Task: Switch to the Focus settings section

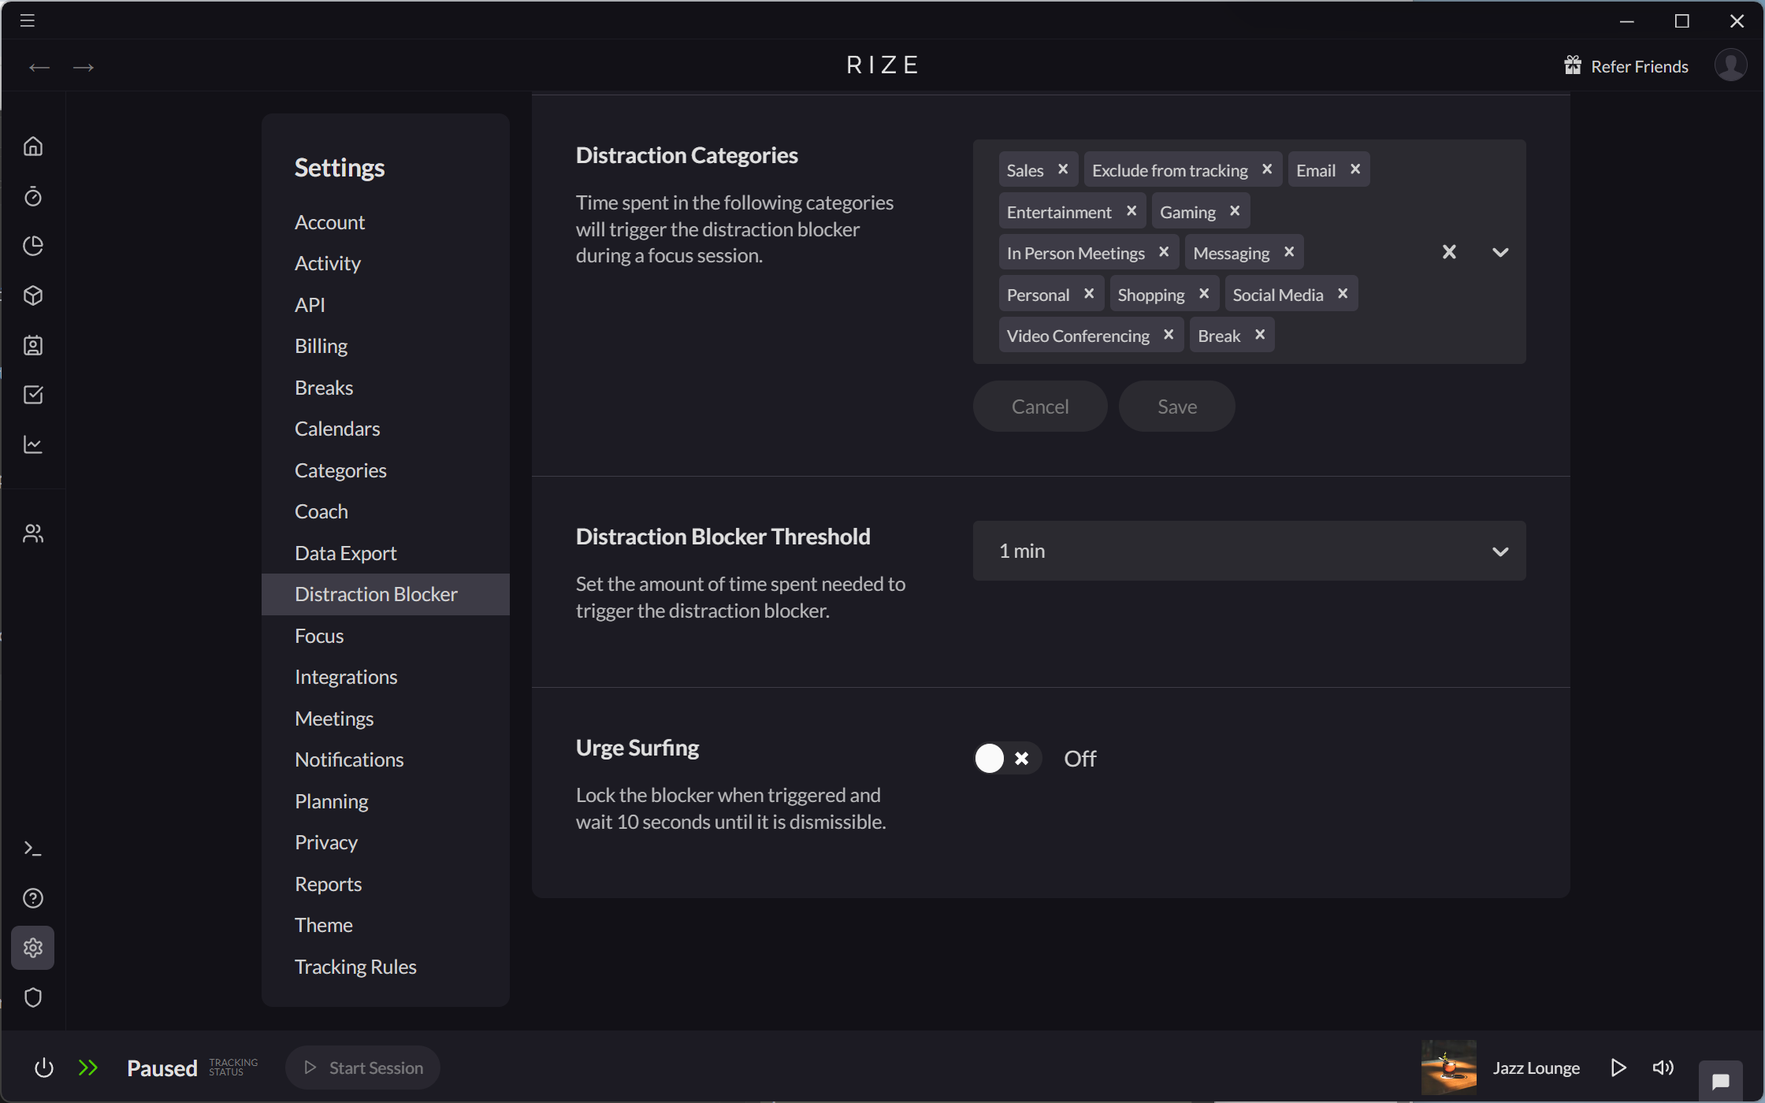Action: pyautogui.click(x=318, y=635)
